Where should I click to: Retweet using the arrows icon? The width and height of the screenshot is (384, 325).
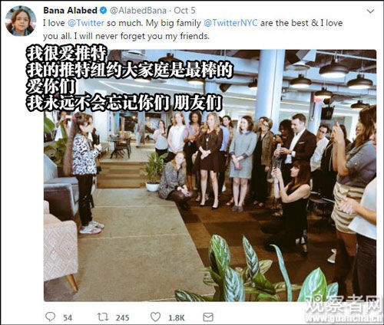point(103,317)
